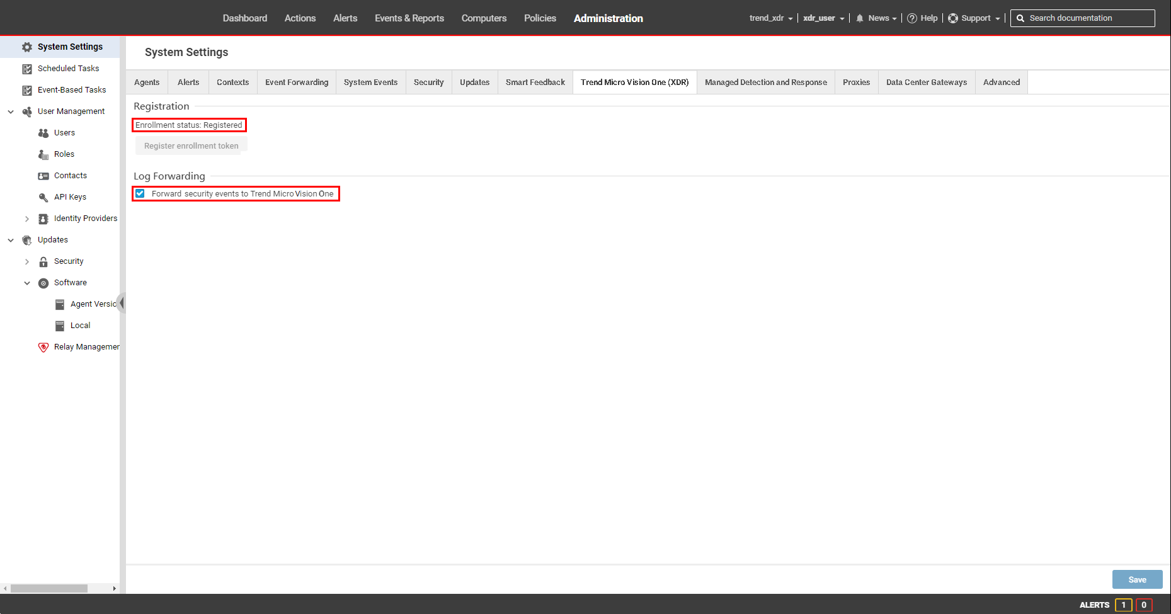Click the Identity Providers icon
This screenshot has height=614, width=1171.
click(x=43, y=218)
